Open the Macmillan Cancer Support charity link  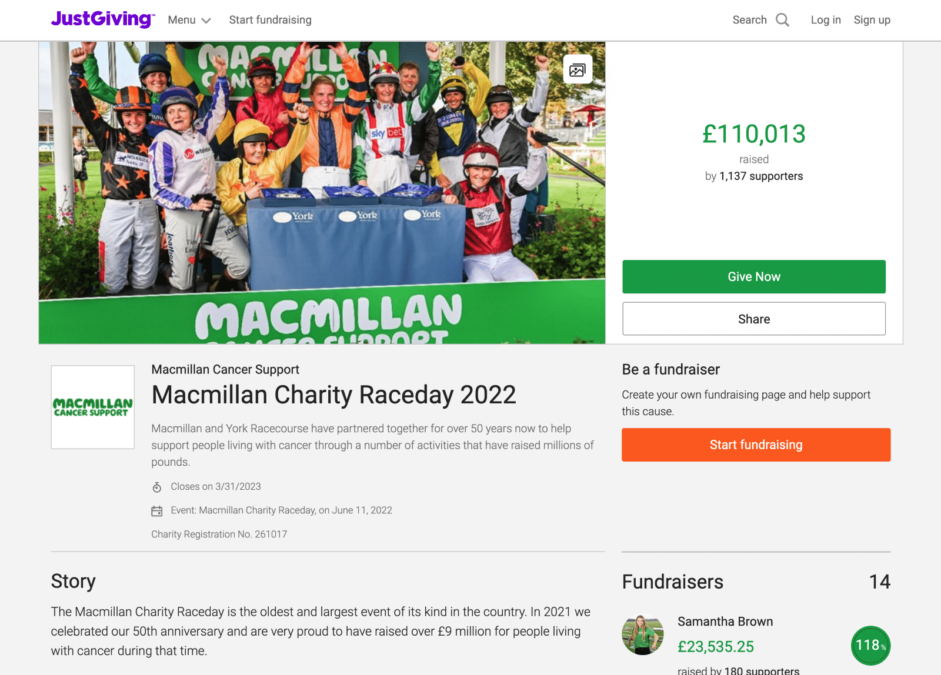pos(225,370)
